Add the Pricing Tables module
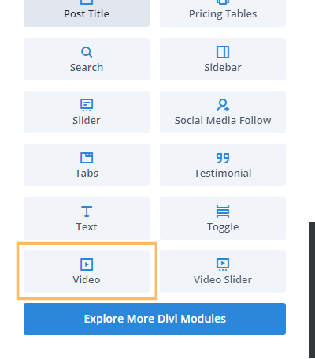The height and width of the screenshot is (359, 315). 223,13
